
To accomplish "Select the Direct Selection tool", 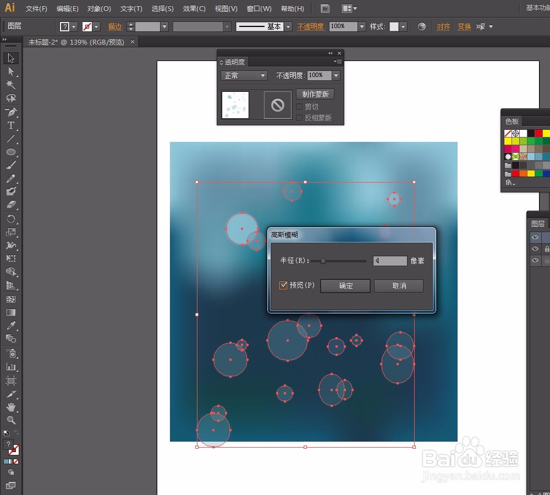I will point(11,71).
